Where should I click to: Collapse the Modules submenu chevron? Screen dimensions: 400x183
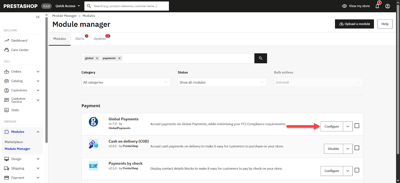tap(38, 132)
